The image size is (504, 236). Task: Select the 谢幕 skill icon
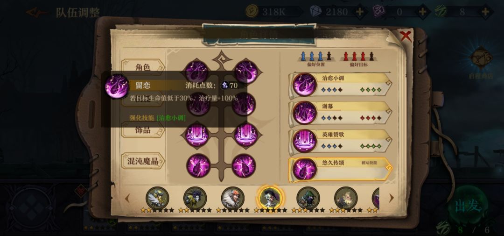(304, 113)
